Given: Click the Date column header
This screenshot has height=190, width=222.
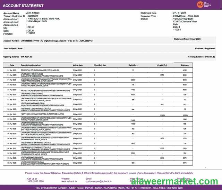Looking at the screenshot, I should tap(12, 65).
